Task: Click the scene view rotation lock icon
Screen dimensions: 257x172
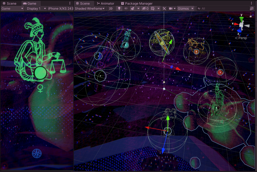Action: (251, 16)
